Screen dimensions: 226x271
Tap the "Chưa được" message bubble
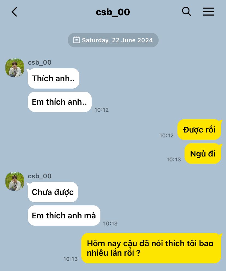click(53, 192)
